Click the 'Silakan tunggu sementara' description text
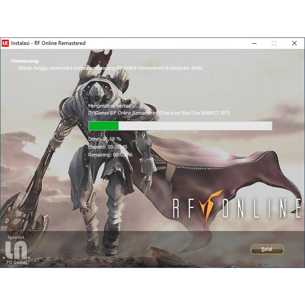The height and width of the screenshot is (305, 305). [x=110, y=68]
